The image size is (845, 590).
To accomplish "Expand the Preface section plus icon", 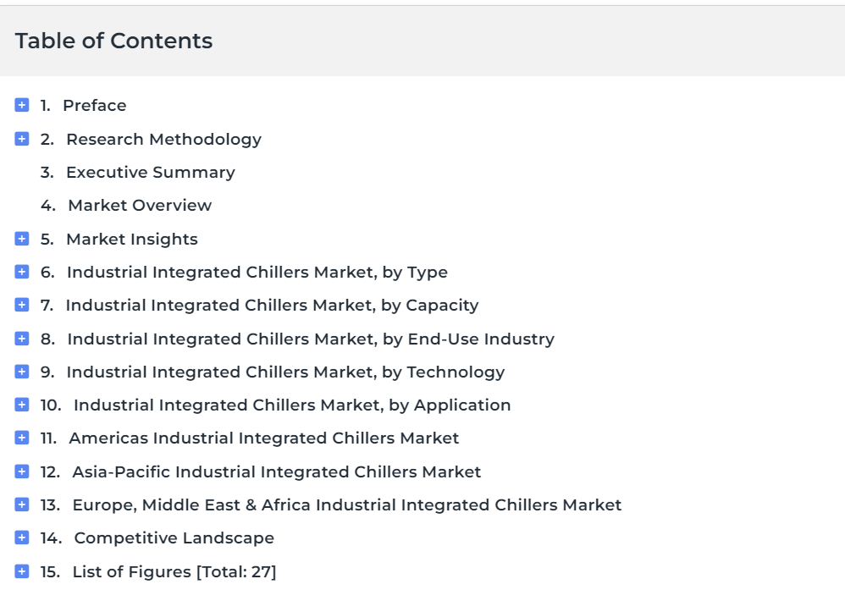I will click(21, 105).
